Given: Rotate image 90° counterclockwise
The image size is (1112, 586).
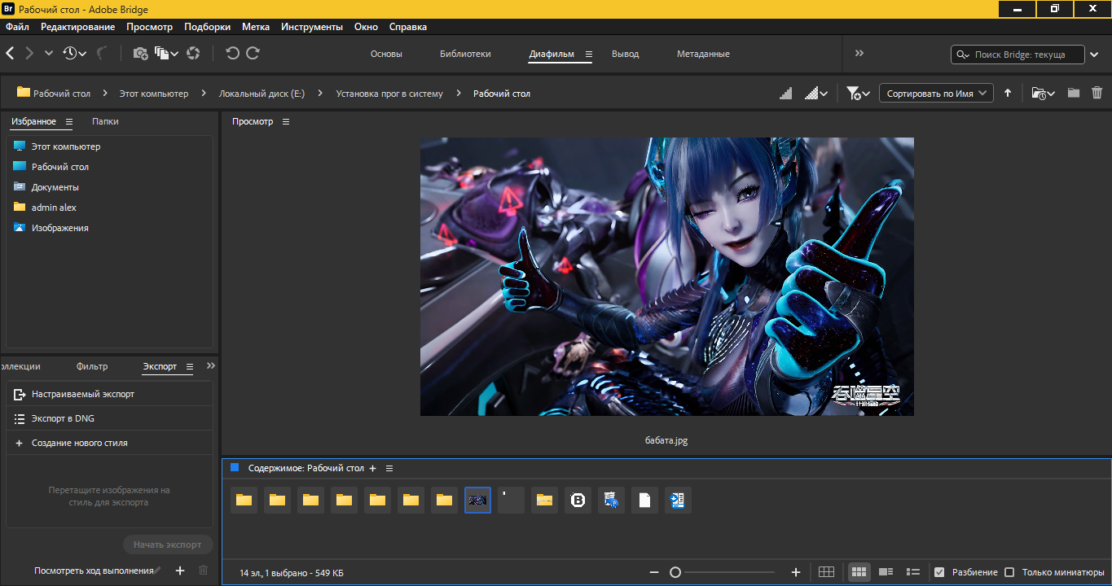Looking at the screenshot, I should point(232,54).
